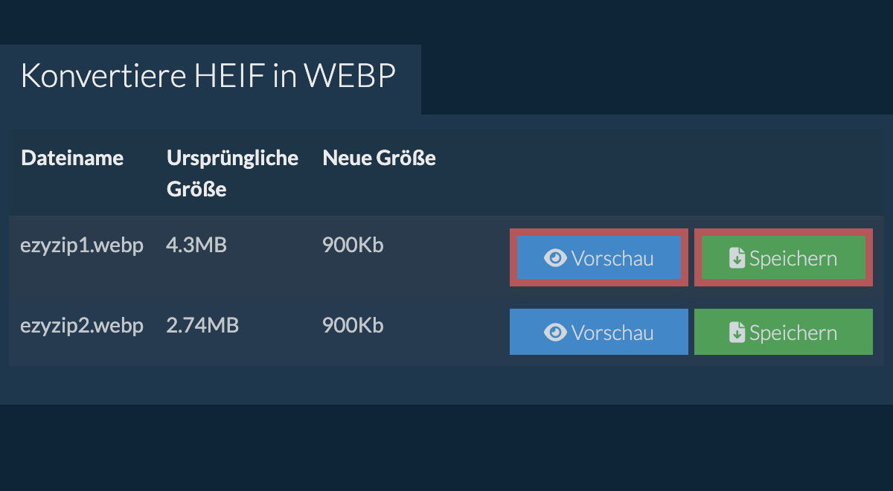Click the Neue Größe column header
The image size is (893, 491).
(x=379, y=158)
